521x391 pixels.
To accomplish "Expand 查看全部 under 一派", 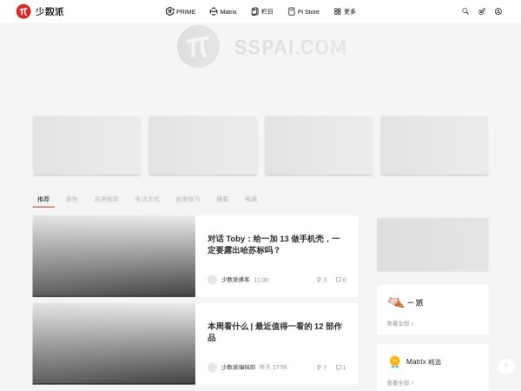I will tap(399, 323).
